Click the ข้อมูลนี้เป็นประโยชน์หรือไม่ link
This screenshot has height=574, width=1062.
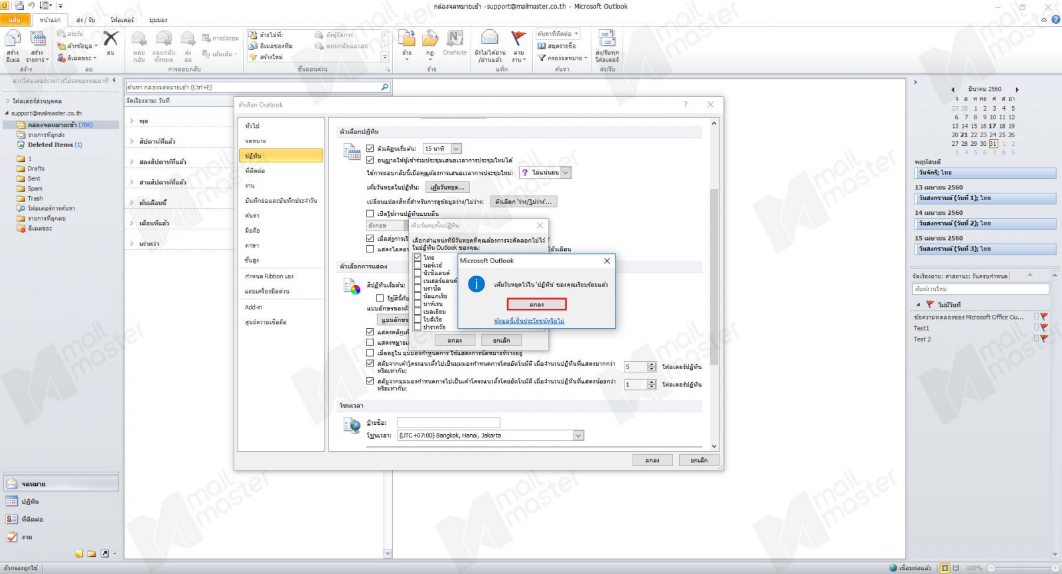click(x=529, y=321)
